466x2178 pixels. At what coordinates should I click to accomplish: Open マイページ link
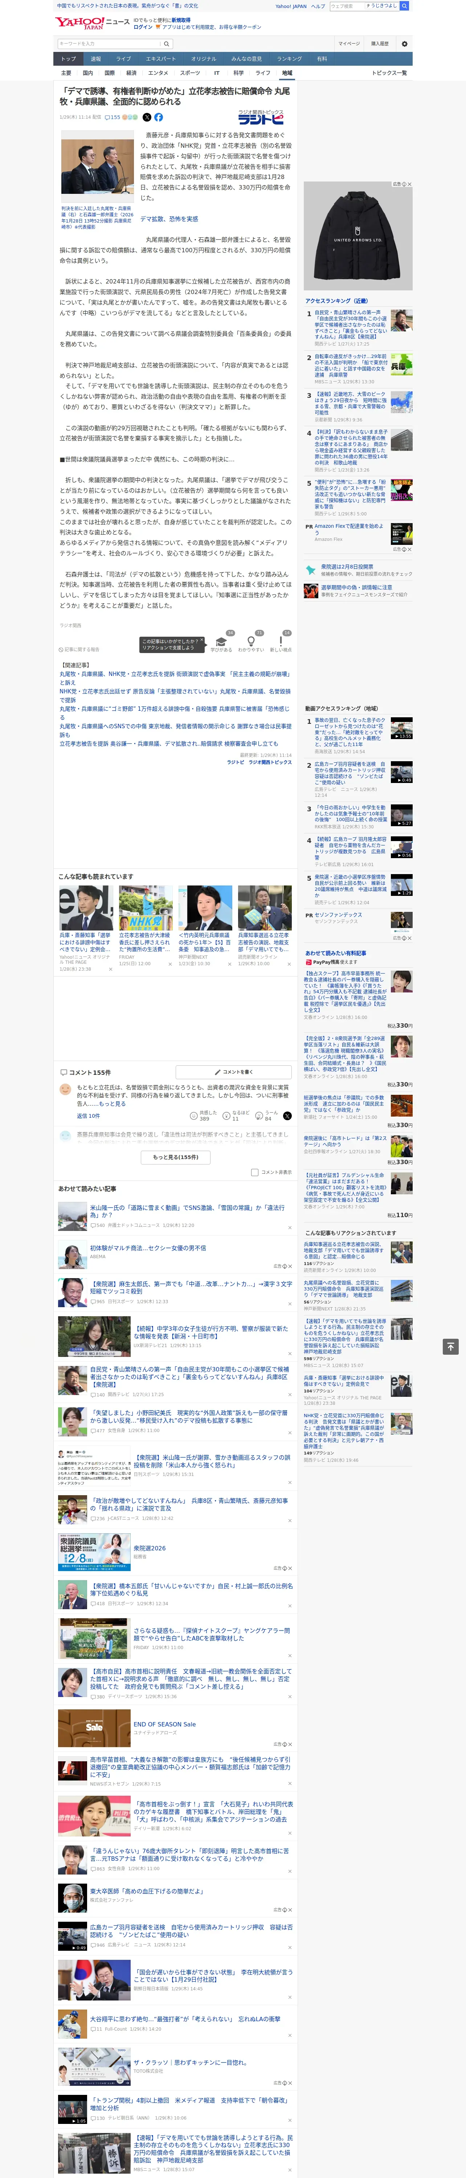click(348, 44)
